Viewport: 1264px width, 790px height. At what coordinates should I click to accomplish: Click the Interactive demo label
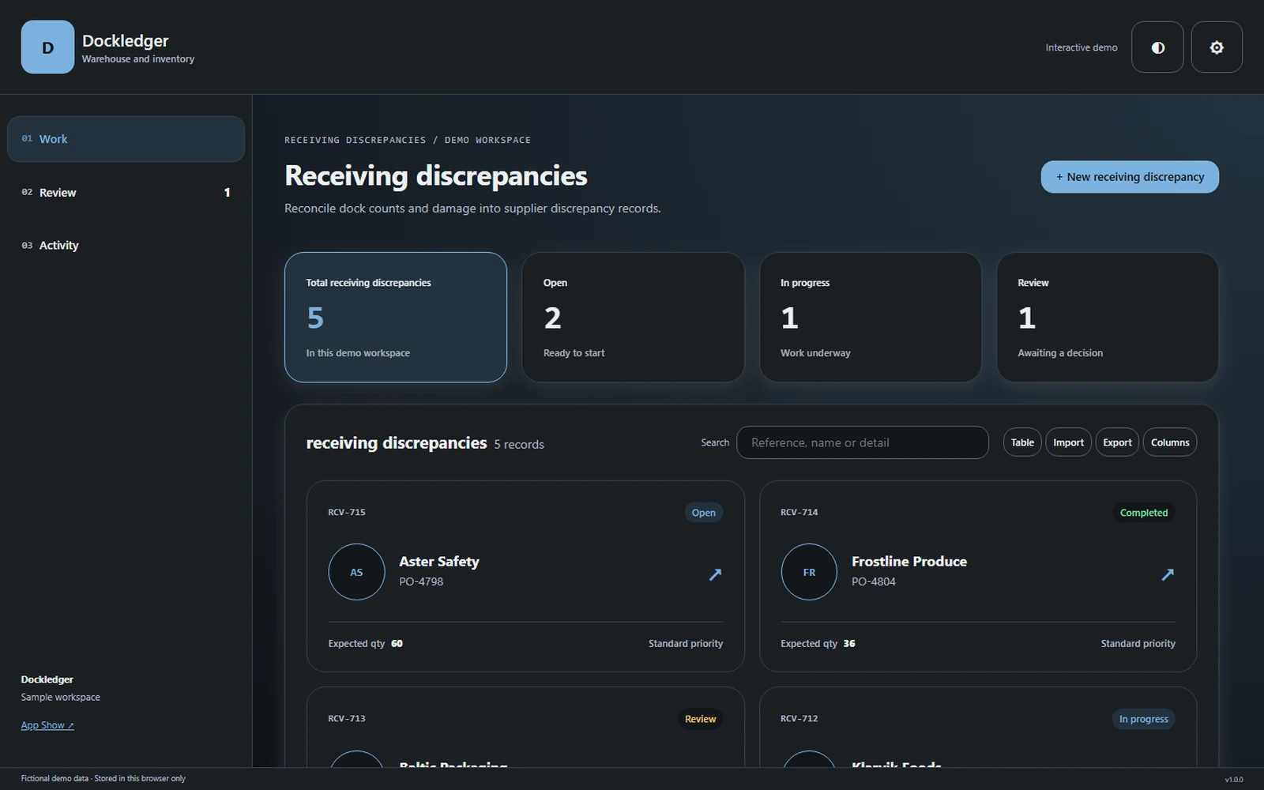(1082, 47)
